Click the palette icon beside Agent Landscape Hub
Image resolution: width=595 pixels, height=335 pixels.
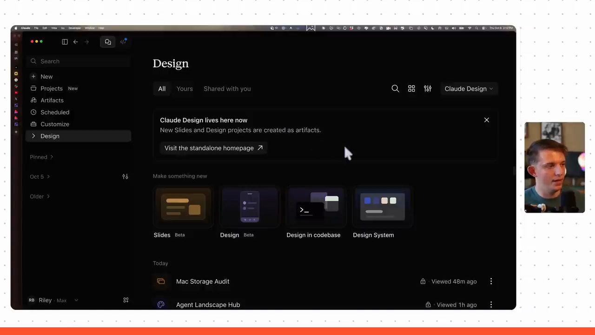(x=161, y=305)
